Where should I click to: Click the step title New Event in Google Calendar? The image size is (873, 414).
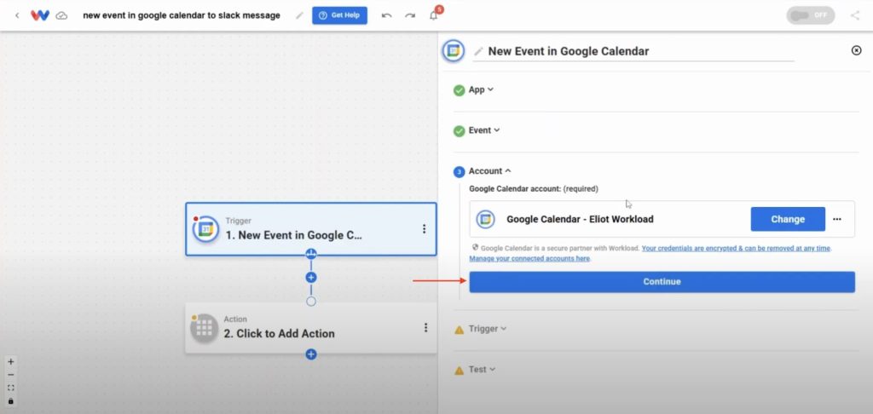pos(569,52)
